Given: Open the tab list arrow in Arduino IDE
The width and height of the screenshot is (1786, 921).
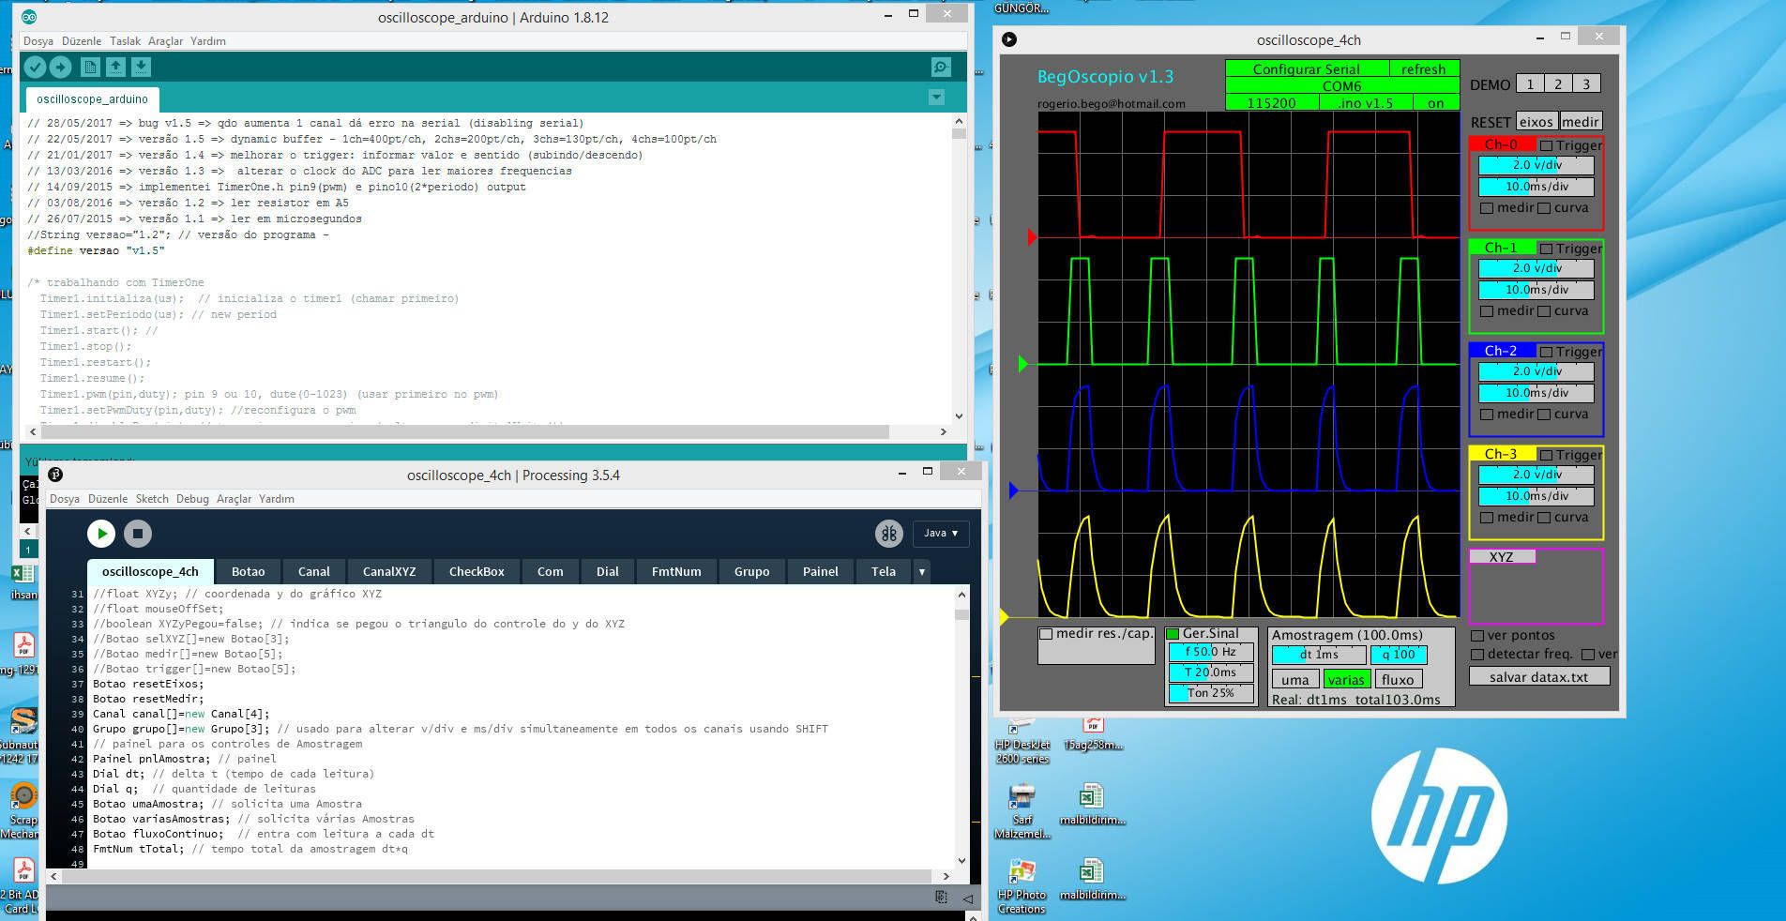Looking at the screenshot, I should 935,97.
